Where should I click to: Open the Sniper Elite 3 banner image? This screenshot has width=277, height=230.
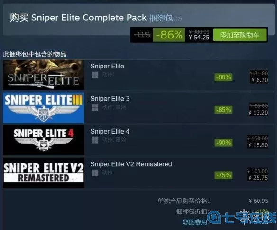coord(44,107)
